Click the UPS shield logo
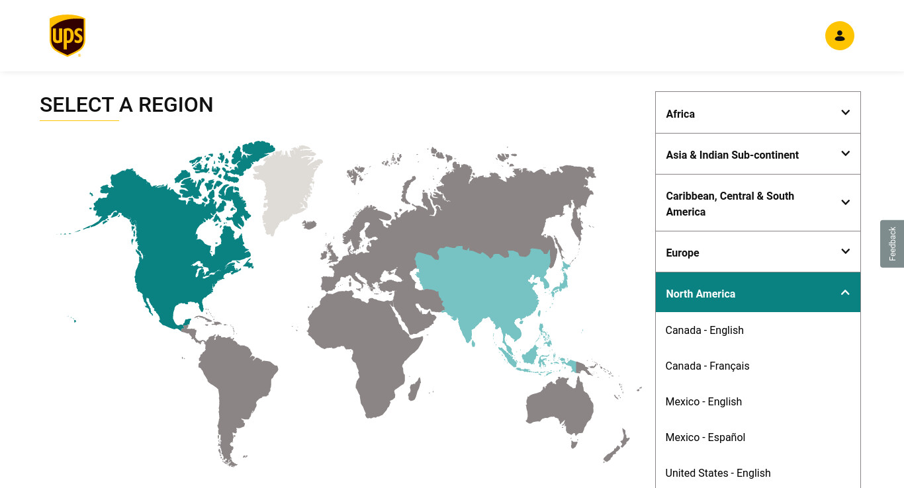The image size is (904, 488). coord(68,36)
